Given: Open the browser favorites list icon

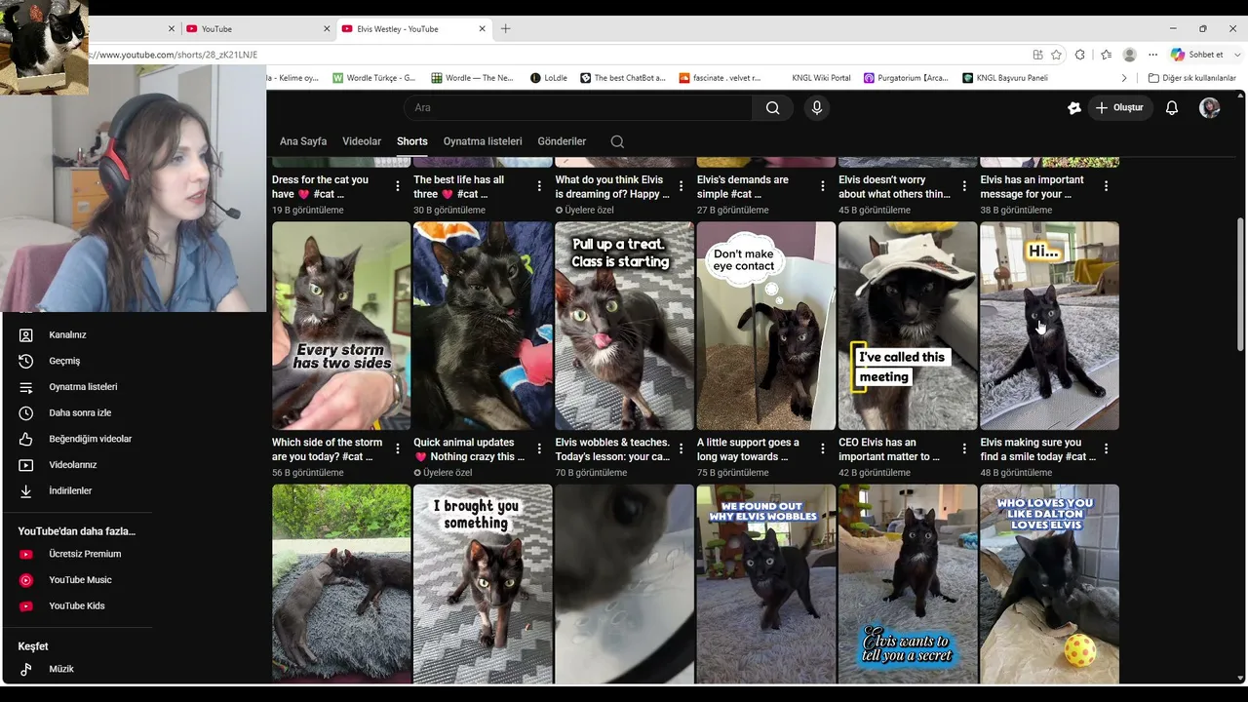Looking at the screenshot, I should click(1106, 55).
